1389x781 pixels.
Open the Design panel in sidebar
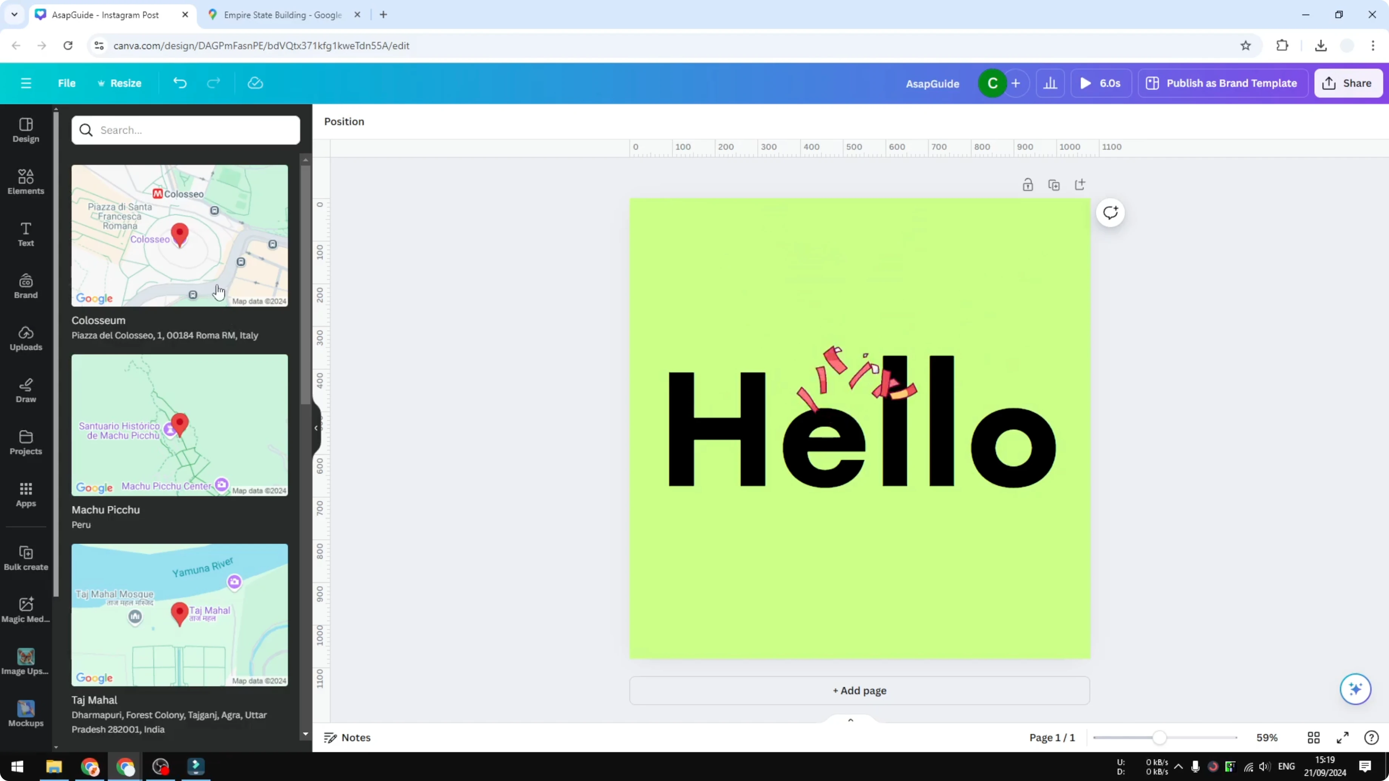point(26,131)
